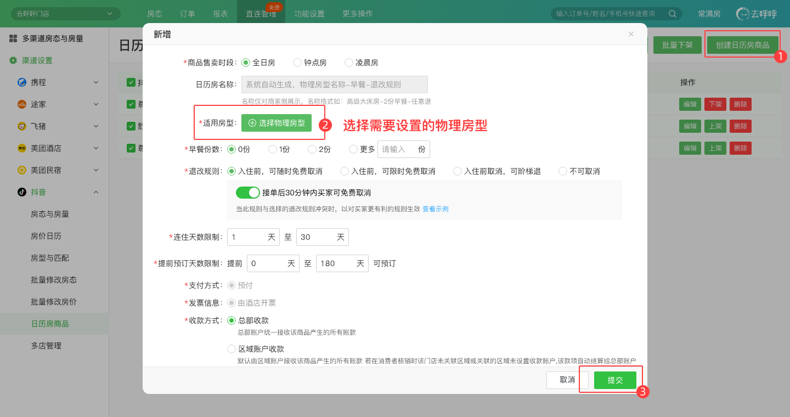Click the 下架 button in the list
This screenshot has width=790, height=417.
tap(715, 104)
